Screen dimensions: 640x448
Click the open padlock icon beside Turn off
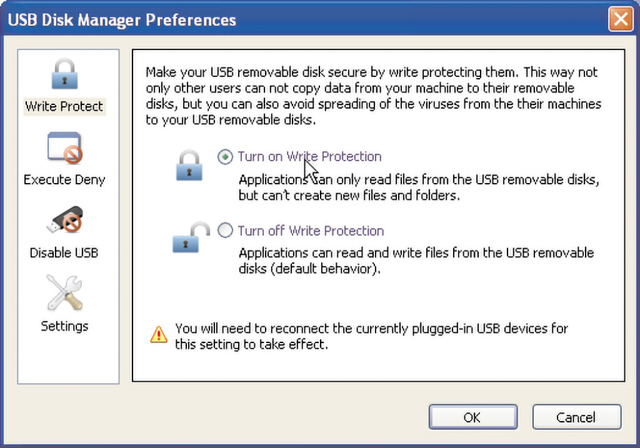point(191,237)
